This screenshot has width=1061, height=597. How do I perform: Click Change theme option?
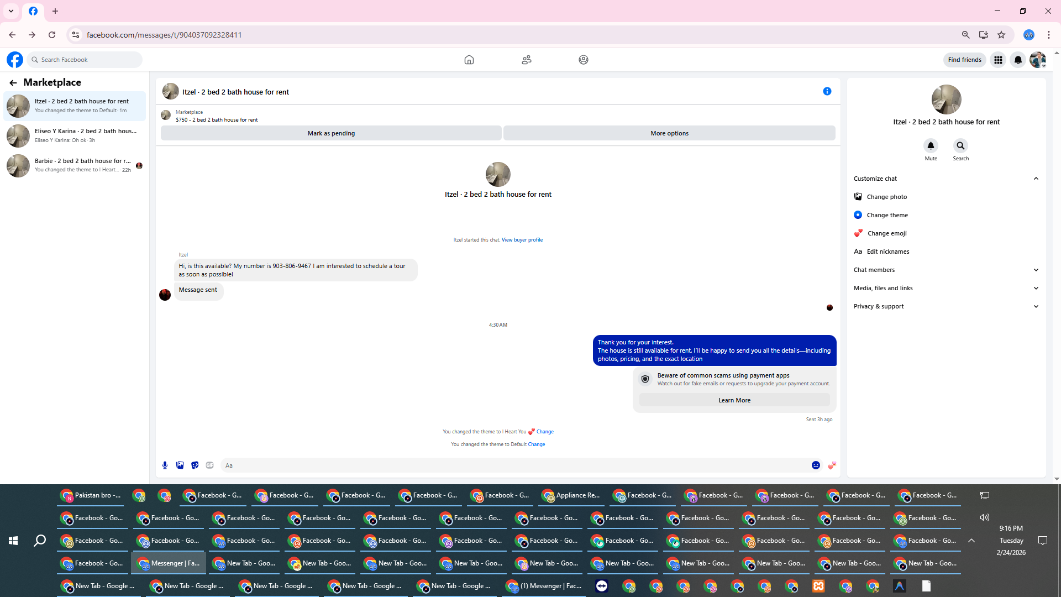(x=887, y=215)
